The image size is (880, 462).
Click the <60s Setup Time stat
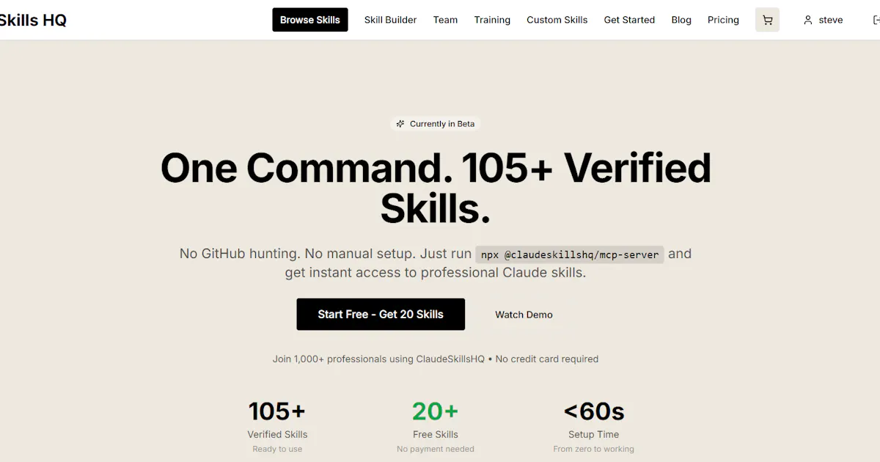594,426
